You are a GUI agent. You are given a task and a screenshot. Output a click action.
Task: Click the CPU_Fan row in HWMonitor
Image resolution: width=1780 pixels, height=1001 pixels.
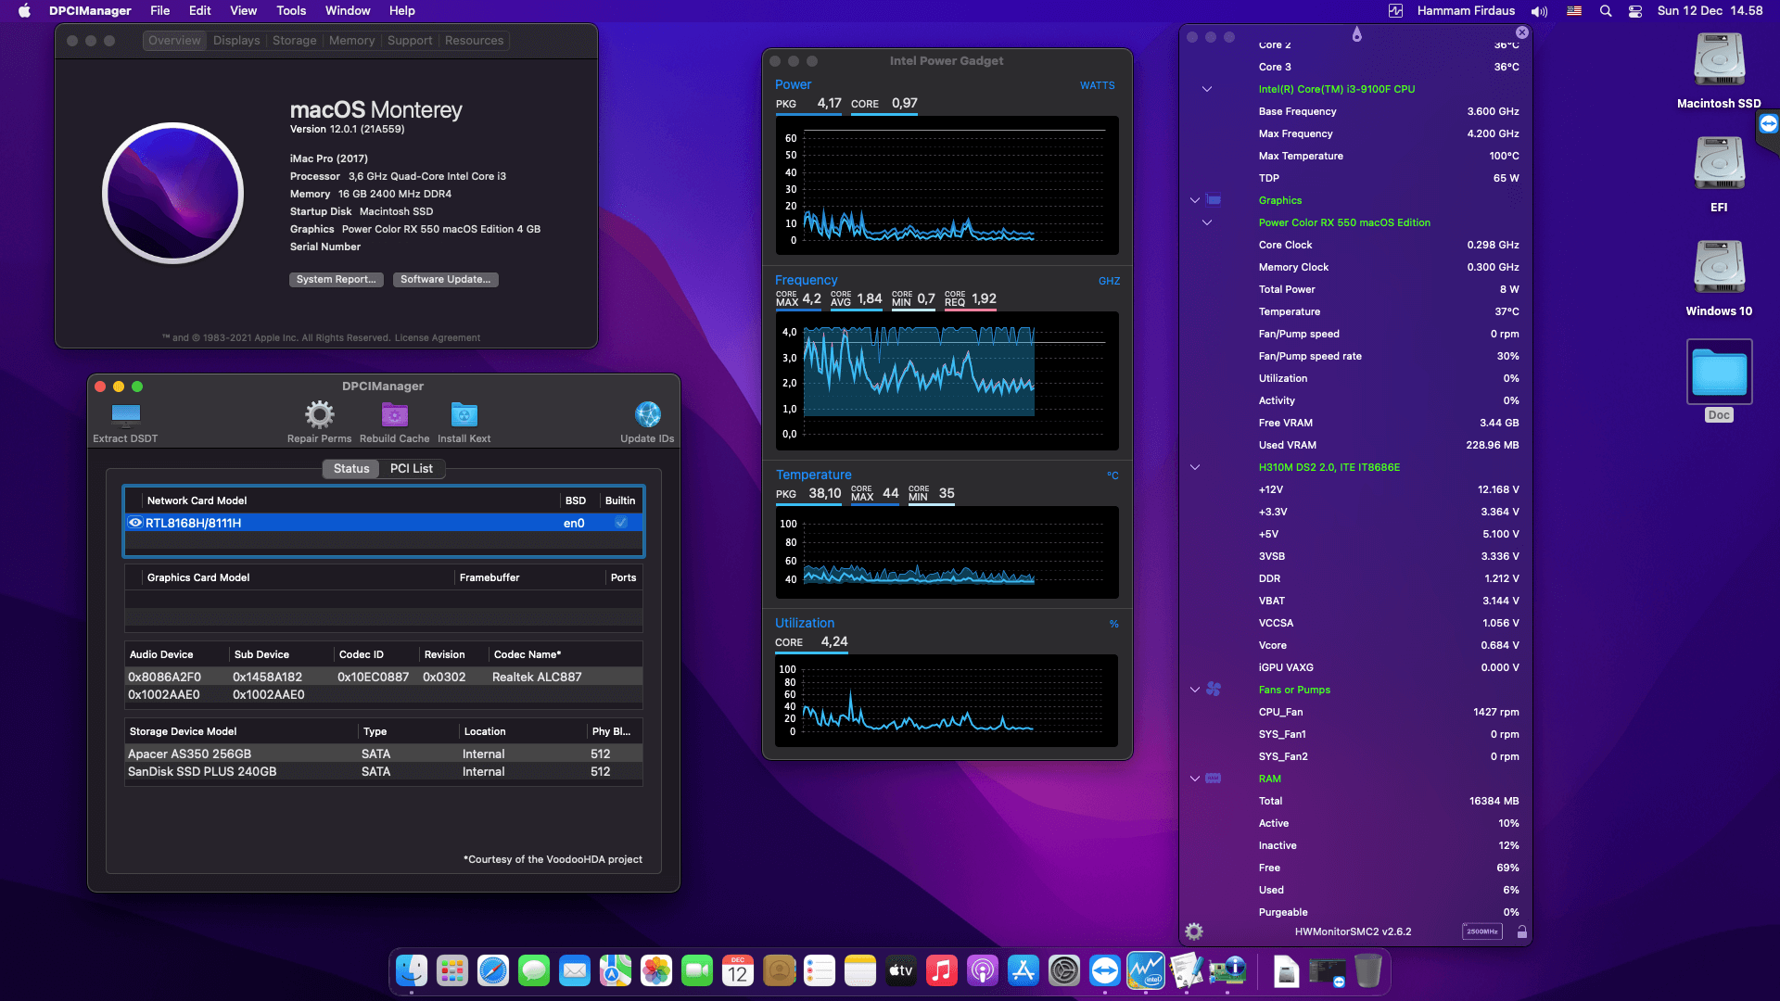coord(1388,712)
